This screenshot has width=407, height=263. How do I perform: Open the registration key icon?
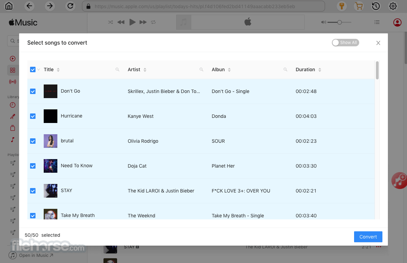pyautogui.click(x=341, y=6)
